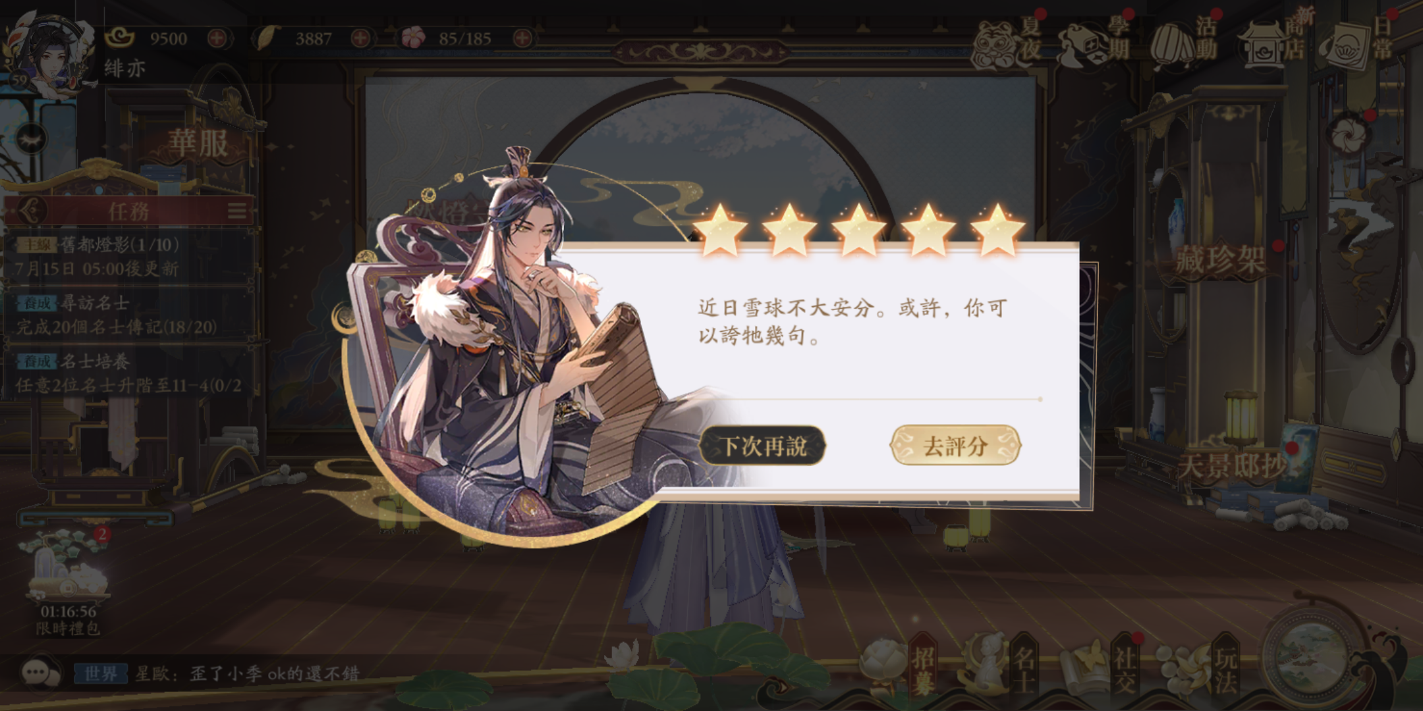Screen dimensions: 1423x711
Task: Open the 夏夜 summer night event
Action: click(1007, 41)
